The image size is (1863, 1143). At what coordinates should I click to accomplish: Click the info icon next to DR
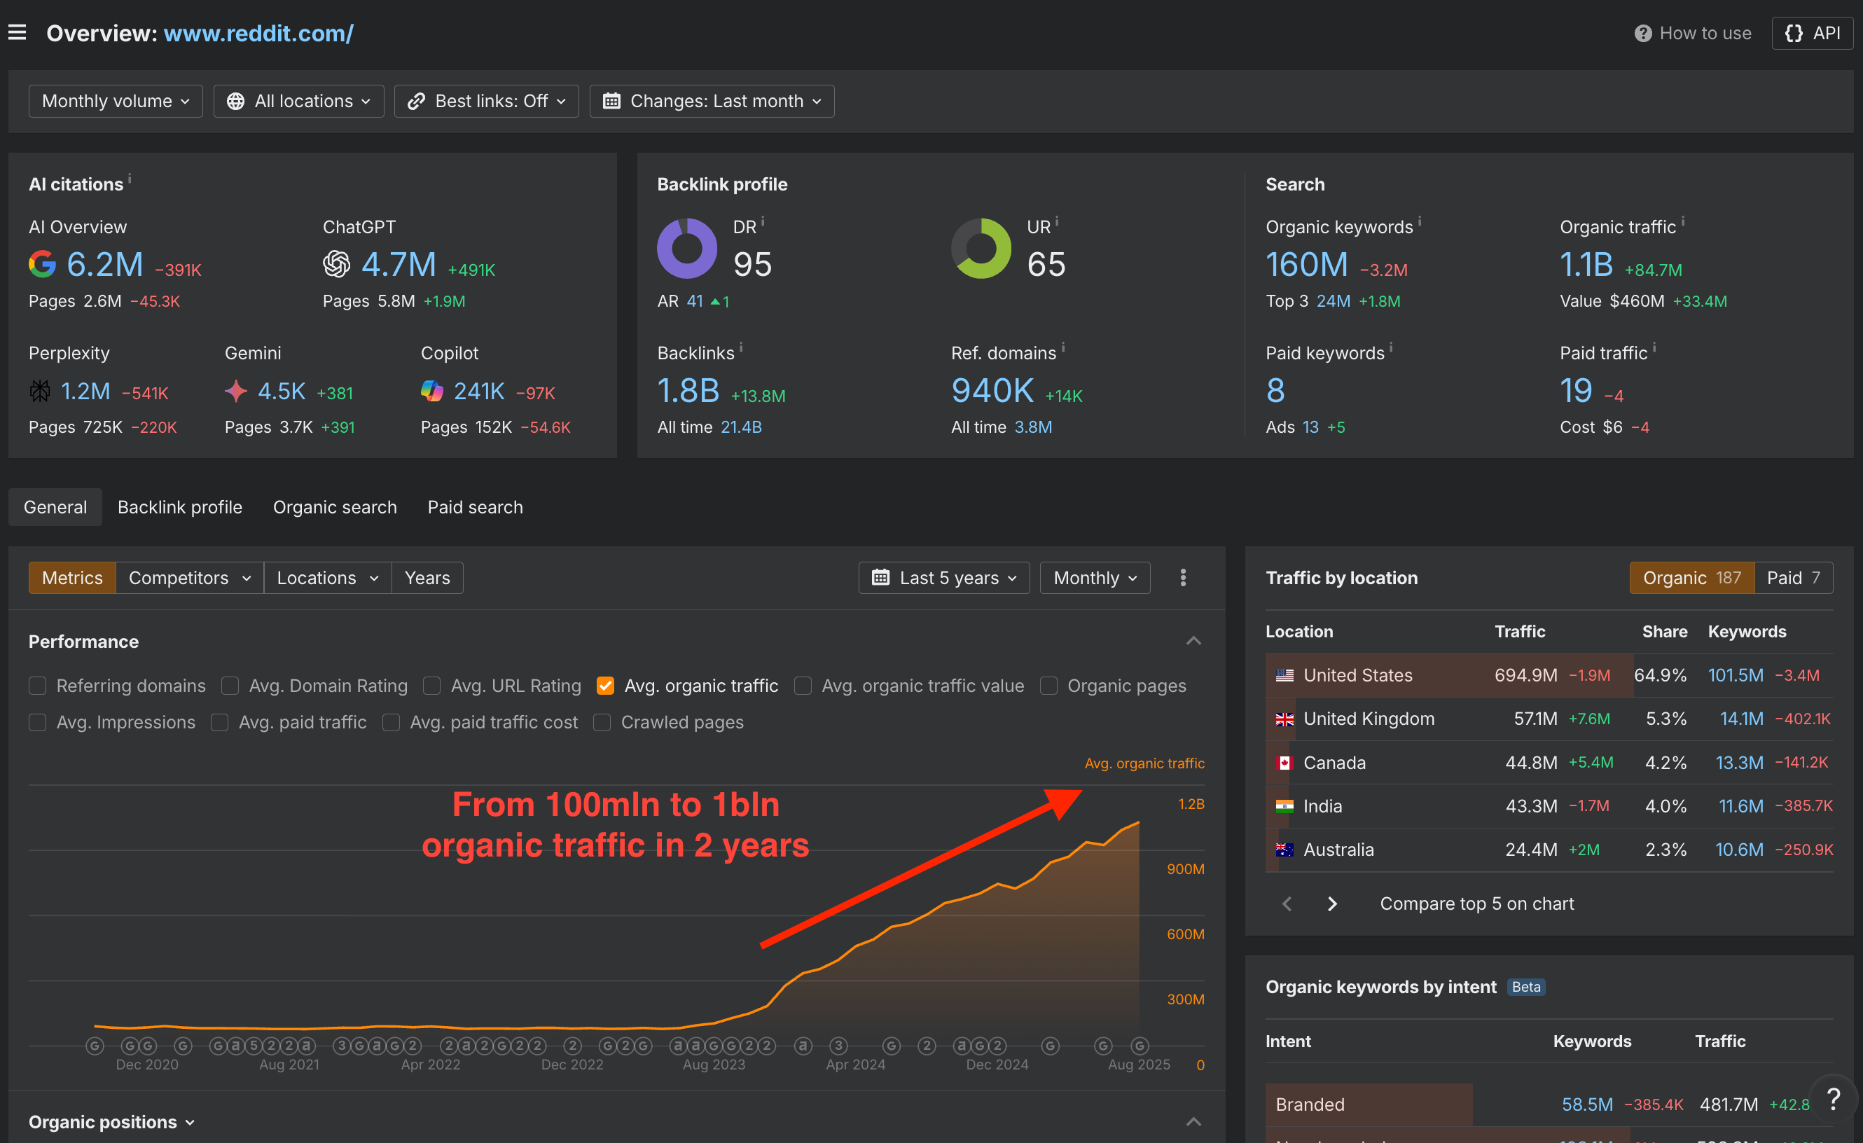click(763, 221)
